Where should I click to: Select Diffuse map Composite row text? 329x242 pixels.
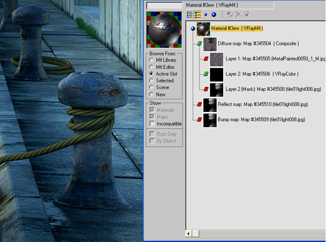(258, 44)
